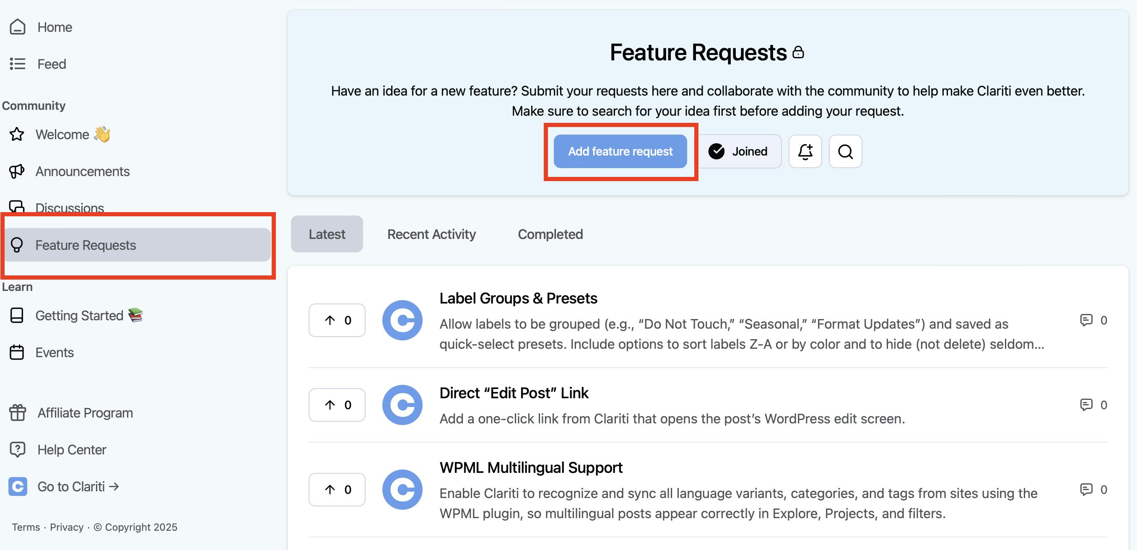Click the Welcome star icon
This screenshot has width=1137, height=550.
click(x=17, y=134)
